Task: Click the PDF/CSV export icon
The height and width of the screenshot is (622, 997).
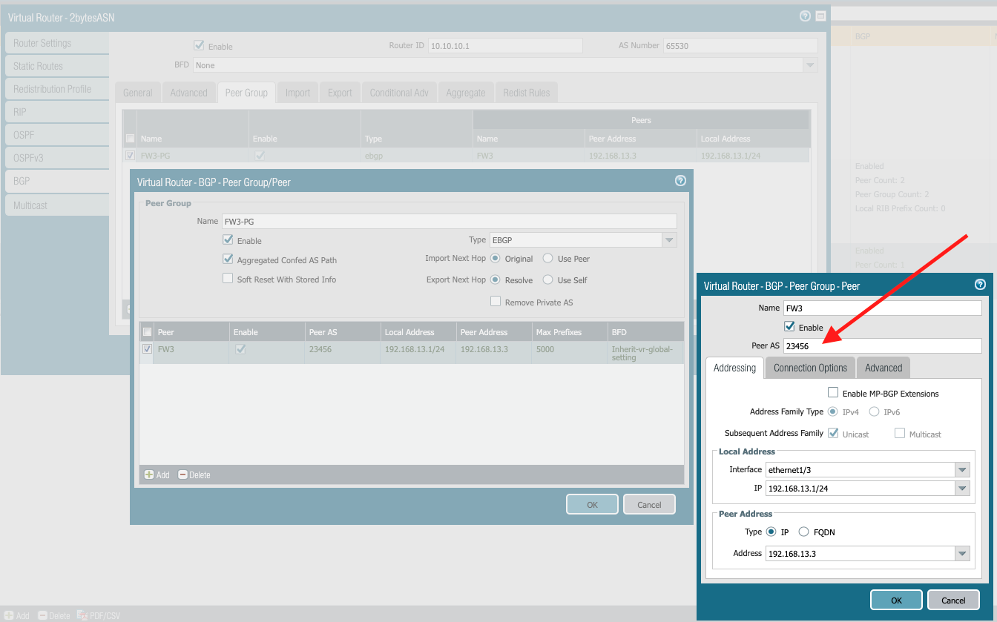Action: [x=82, y=616]
